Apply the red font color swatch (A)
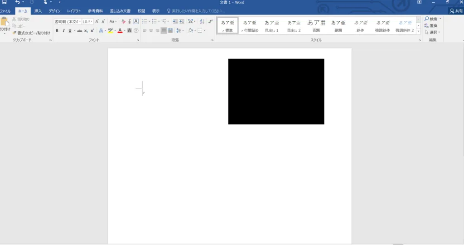The image size is (464, 245). (x=120, y=31)
